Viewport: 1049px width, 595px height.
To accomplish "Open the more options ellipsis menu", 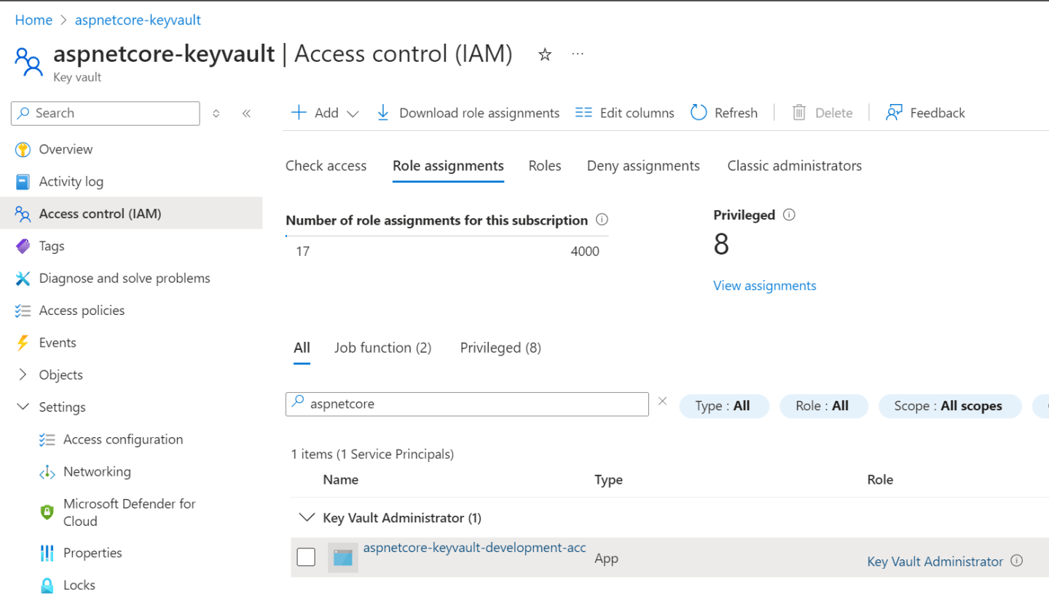I will [578, 54].
